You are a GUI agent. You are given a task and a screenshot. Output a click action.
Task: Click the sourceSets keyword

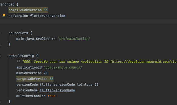click(x=18, y=33)
